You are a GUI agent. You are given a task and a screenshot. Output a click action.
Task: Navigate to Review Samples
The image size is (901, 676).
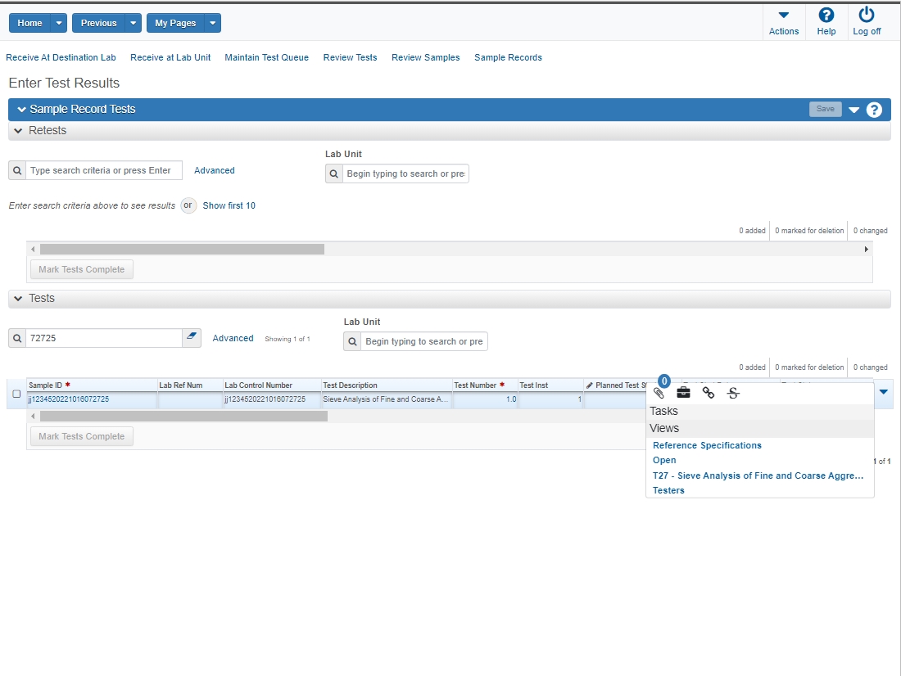[426, 57]
